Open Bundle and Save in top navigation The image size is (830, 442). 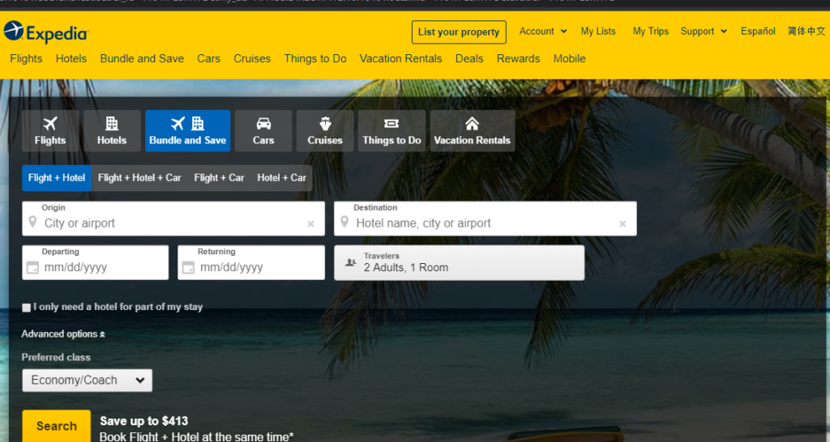pyautogui.click(x=142, y=58)
